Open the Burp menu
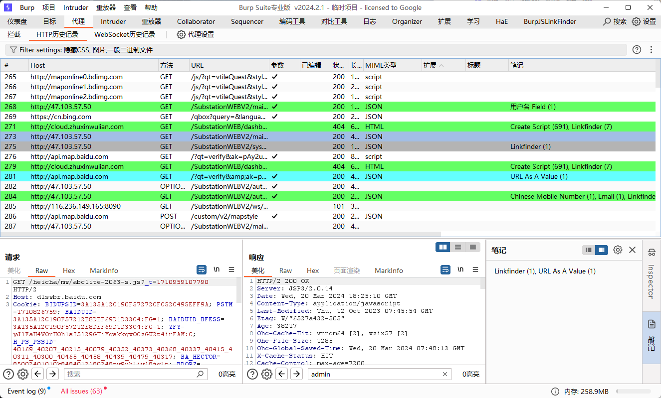The image size is (661, 398). 27,7
